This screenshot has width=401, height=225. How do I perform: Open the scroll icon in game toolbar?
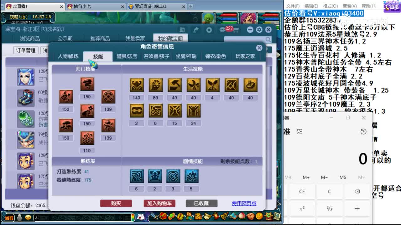tap(207, 216)
